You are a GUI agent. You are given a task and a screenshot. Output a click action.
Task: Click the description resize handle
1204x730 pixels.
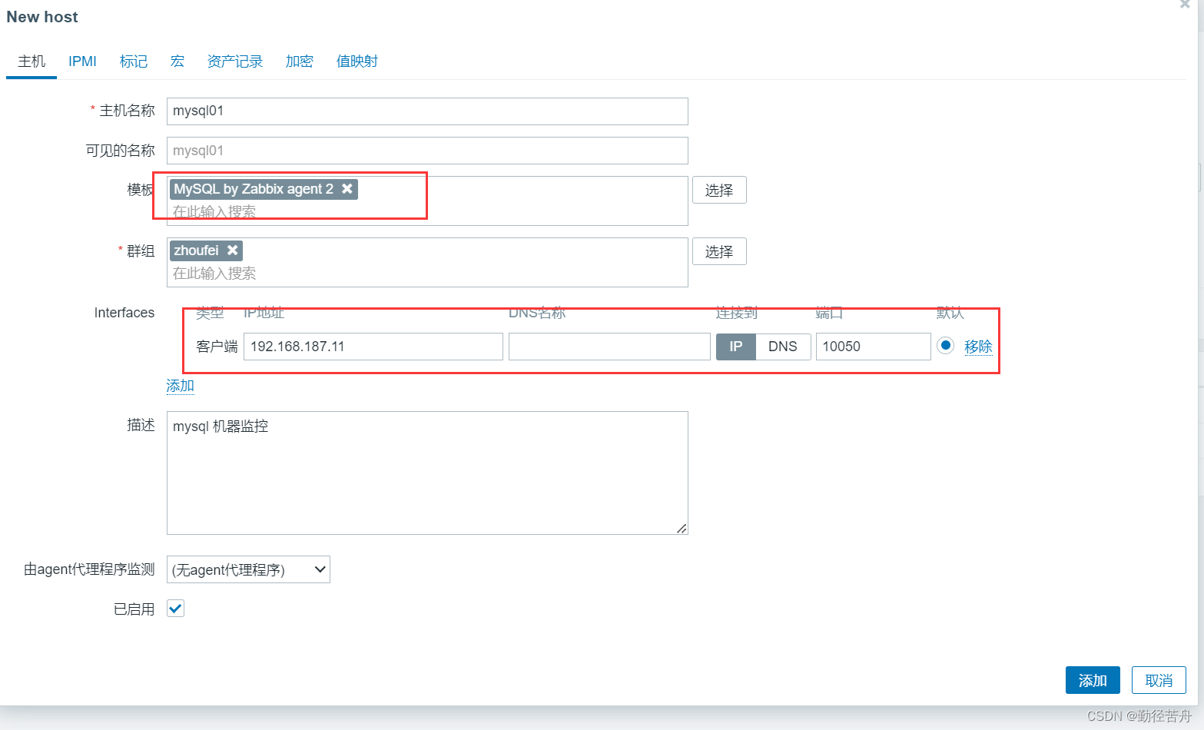click(682, 528)
